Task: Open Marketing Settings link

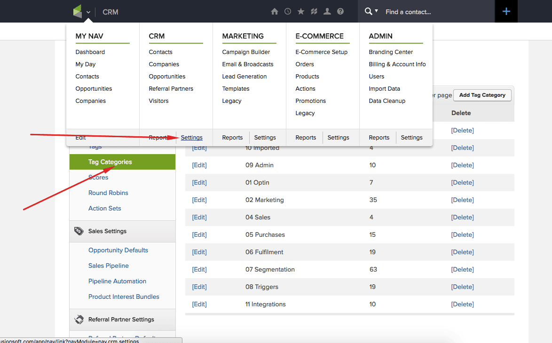Action: click(265, 138)
